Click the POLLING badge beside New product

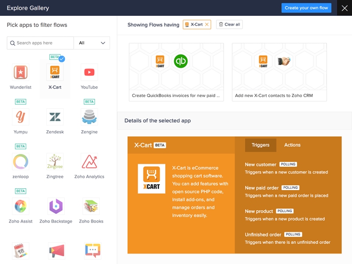coord(285,211)
